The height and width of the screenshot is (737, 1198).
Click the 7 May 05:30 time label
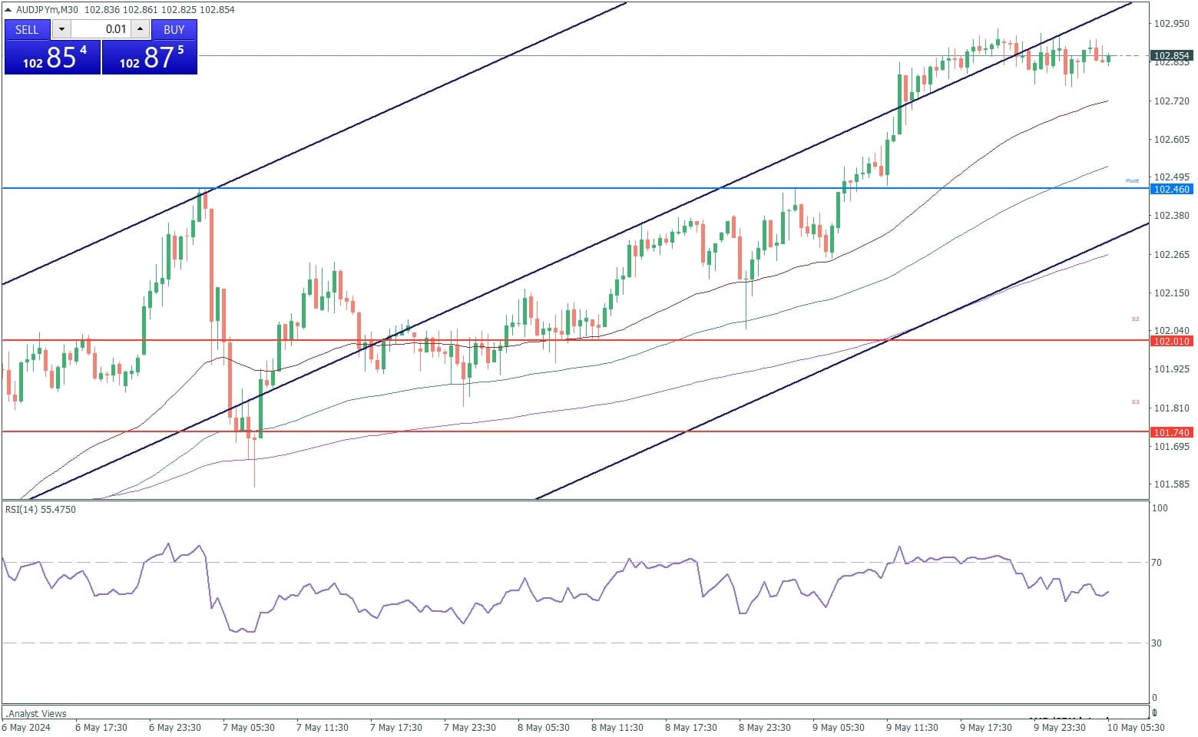(x=249, y=727)
